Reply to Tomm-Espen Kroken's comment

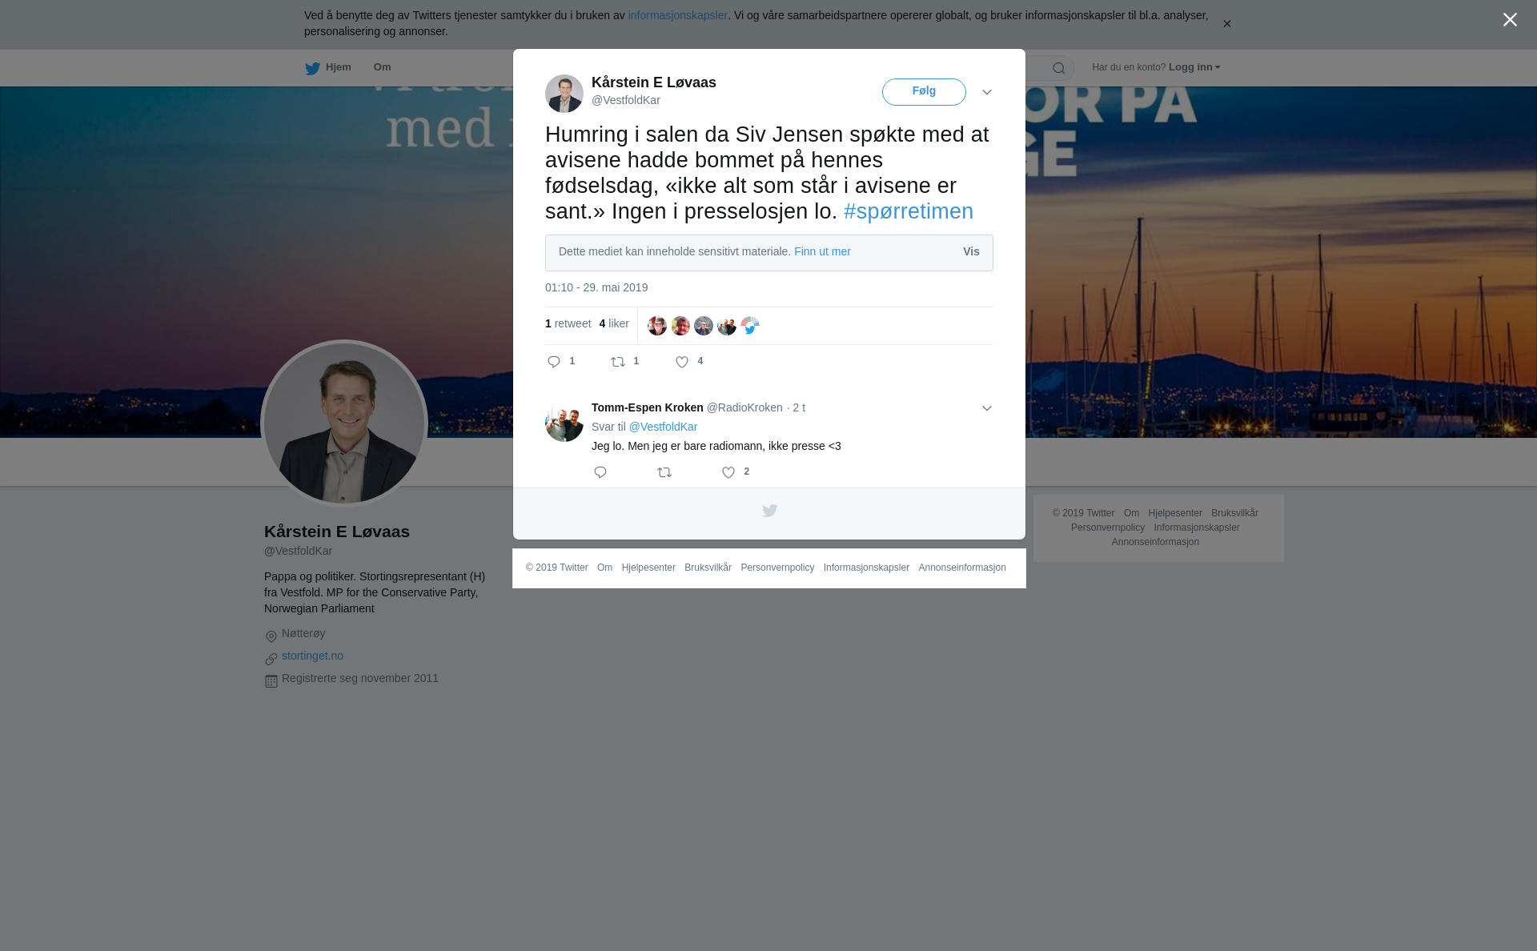pos(600,472)
